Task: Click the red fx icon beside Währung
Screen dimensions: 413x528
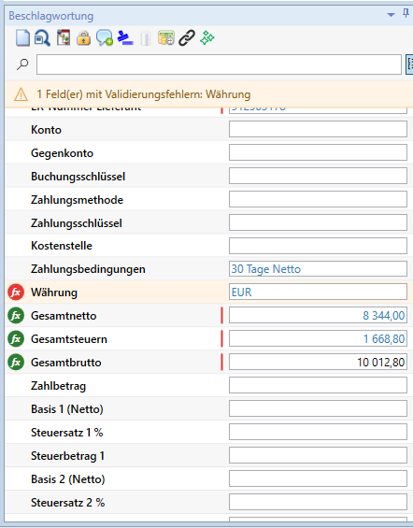Action: [16, 293]
